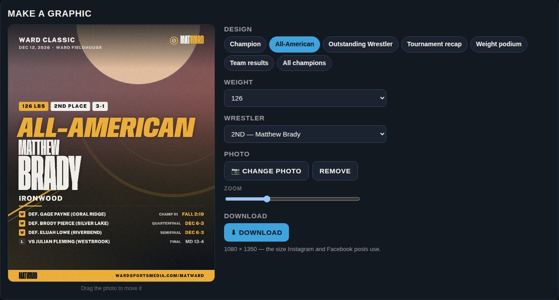Click the BRADY name text in preview
Screen dimensions: 559x300
50,173
